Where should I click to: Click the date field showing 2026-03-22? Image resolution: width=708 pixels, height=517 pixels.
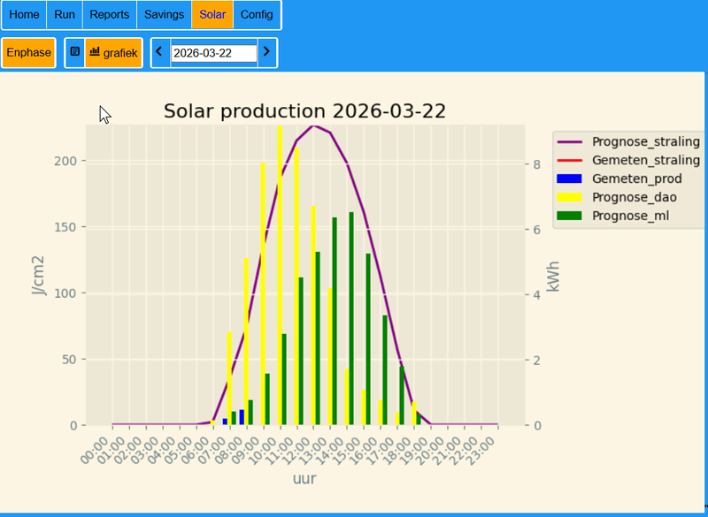click(212, 53)
